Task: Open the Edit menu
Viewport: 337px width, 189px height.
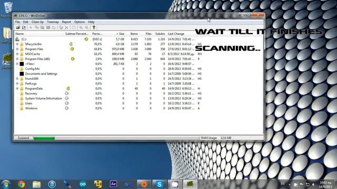Action: [26, 22]
